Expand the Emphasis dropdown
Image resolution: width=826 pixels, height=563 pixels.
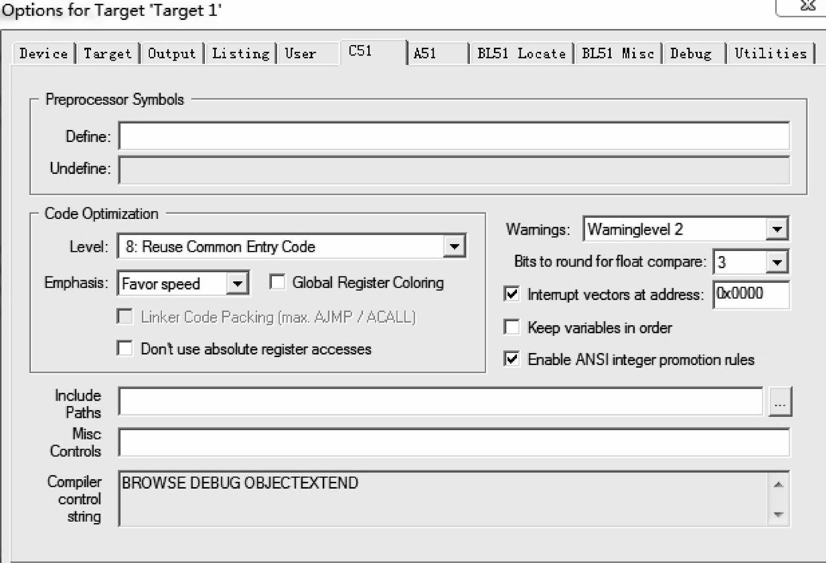(237, 283)
